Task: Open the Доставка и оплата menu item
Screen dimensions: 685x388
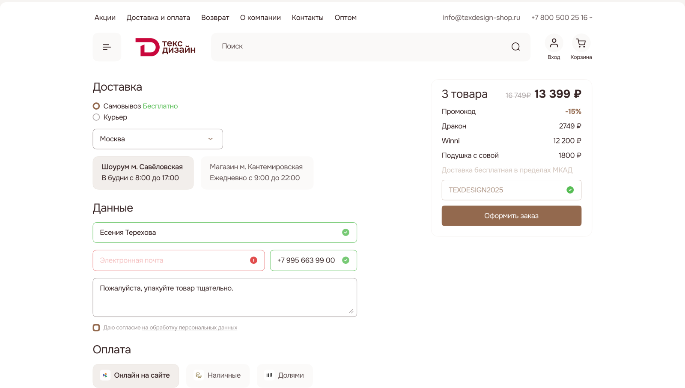Action: (x=158, y=18)
